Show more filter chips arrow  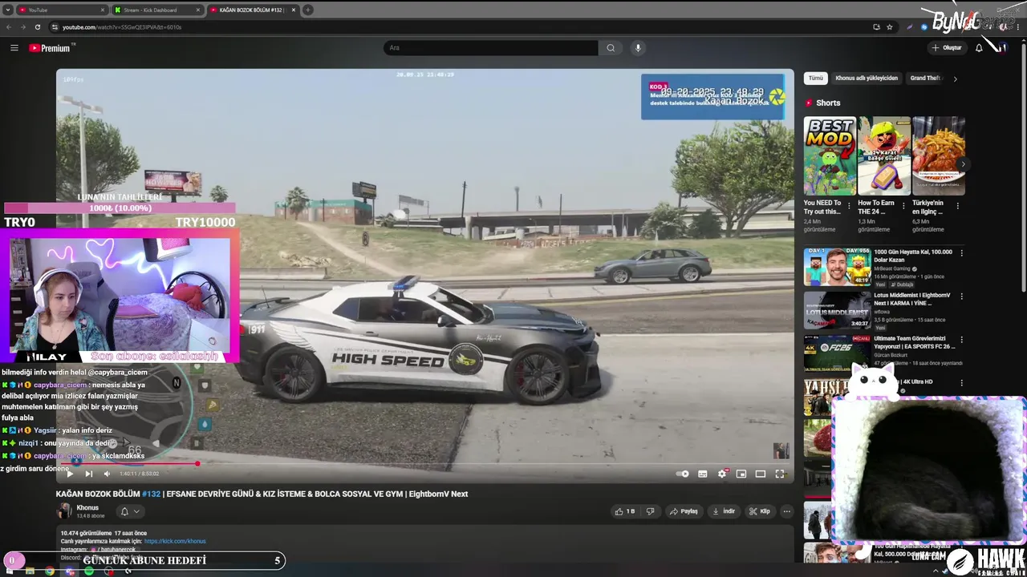click(x=955, y=79)
